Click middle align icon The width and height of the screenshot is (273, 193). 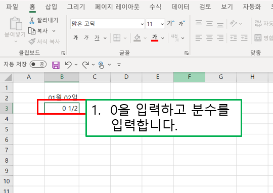point(209,23)
